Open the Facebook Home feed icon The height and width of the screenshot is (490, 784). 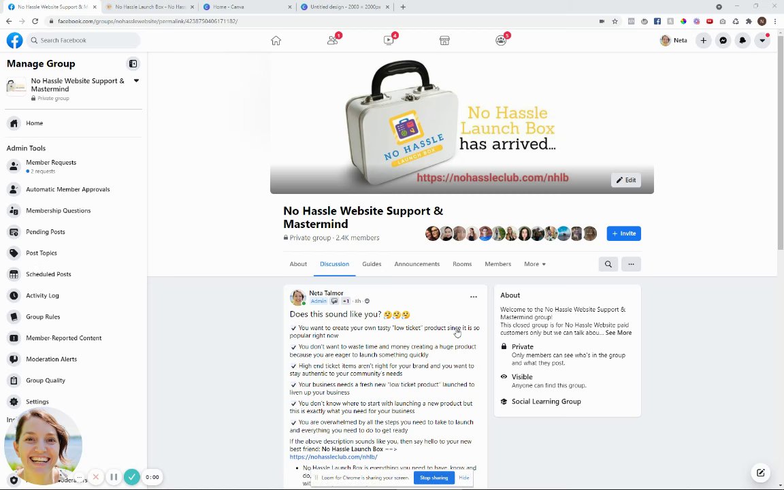[276, 41]
